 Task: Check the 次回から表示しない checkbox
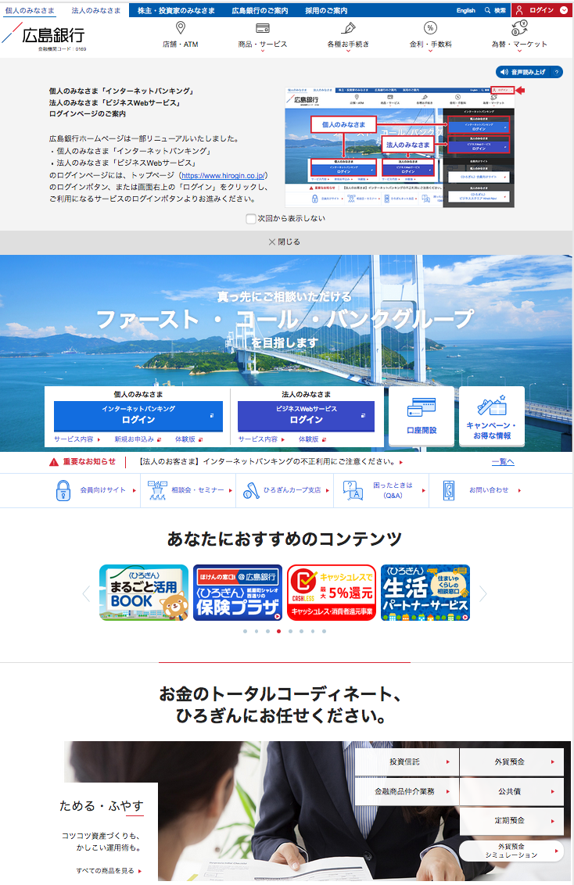tap(250, 218)
